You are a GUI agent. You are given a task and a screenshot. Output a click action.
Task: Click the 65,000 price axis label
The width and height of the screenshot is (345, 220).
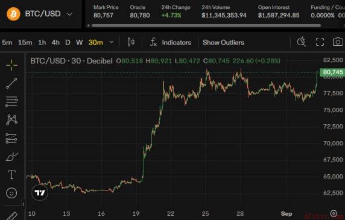click(x=333, y=177)
